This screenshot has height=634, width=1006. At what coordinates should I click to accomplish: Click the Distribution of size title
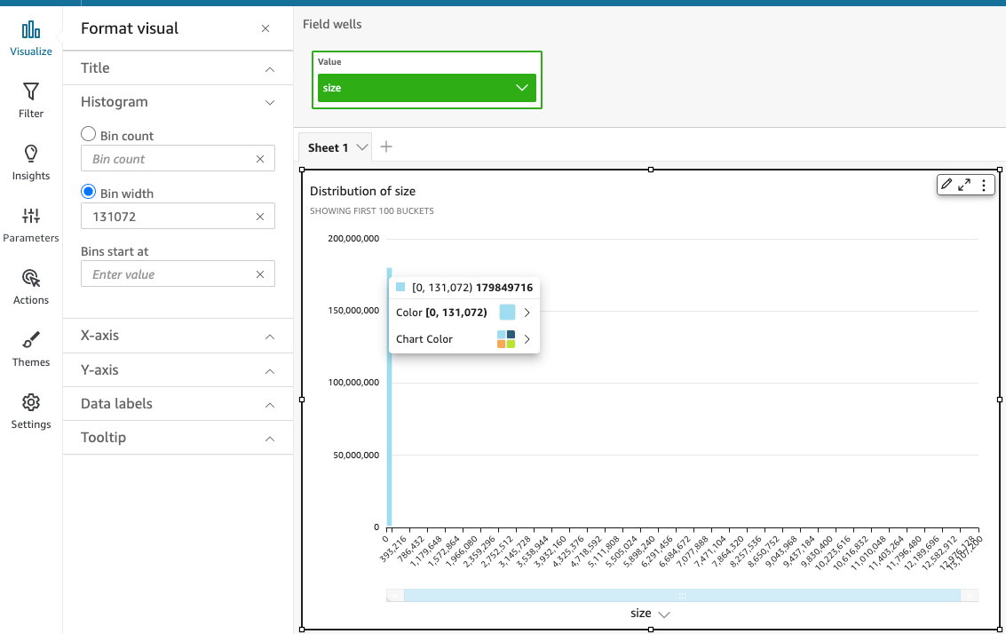(362, 191)
